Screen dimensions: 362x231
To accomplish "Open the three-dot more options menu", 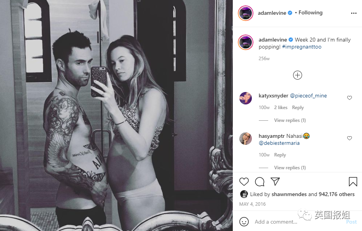I will (x=354, y=13).
